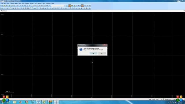The height and width of the screenshot is (104, 185).
Task: Select the Plan View tab
Action: coord(3,11)
